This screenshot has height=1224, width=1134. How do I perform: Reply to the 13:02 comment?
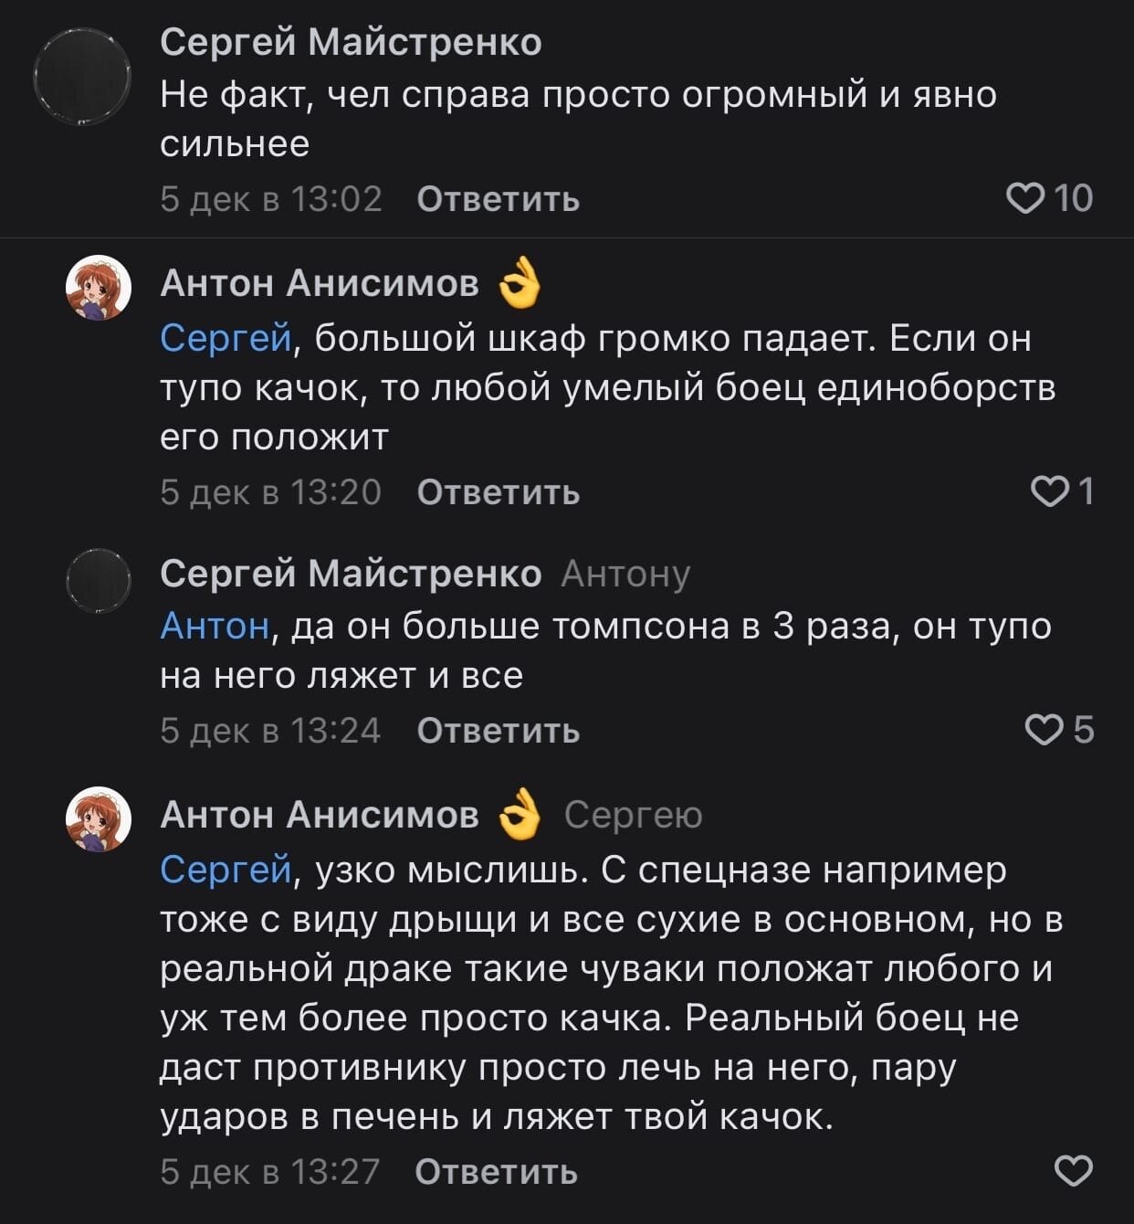(498, 199)
